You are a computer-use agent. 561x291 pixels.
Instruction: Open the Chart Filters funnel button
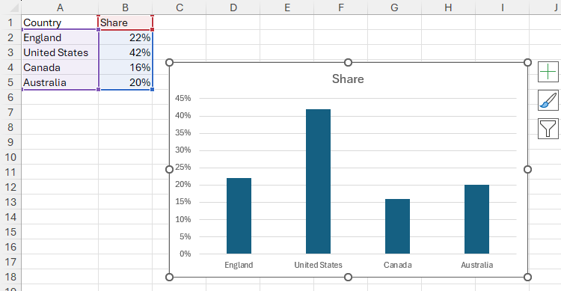(548, 129)
